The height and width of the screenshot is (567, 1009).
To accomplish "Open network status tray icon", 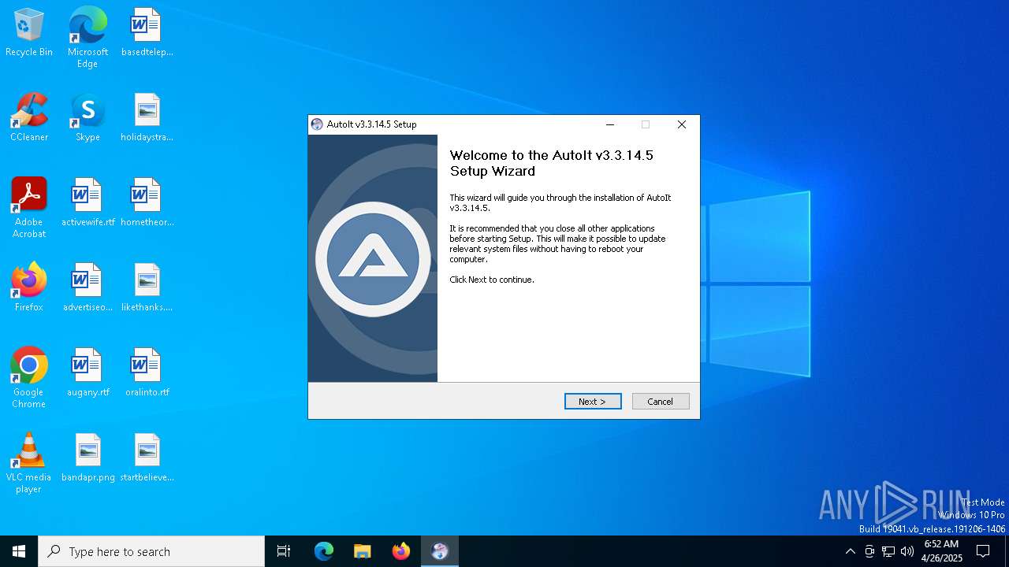I will tap(888, 551).
